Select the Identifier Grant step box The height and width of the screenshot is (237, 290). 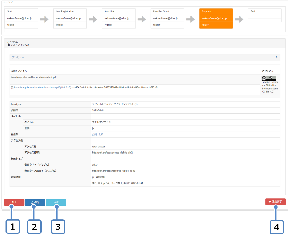point(167,18)
